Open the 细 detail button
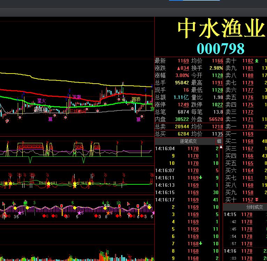The image size is (267, 261). (x=219, y=141)
